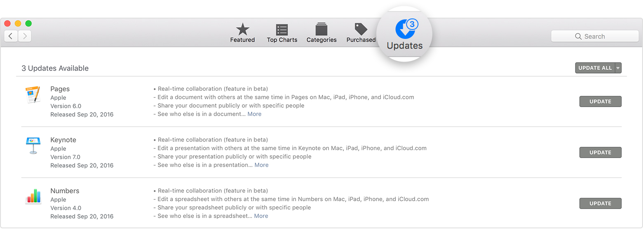Open the Purchased tag icon
643x230 pixels.
tap(361, 29)
